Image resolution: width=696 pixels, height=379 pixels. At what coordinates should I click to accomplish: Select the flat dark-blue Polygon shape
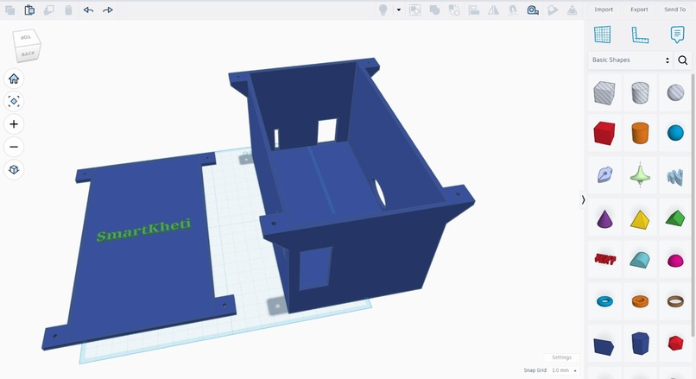[x=604, y=346]
